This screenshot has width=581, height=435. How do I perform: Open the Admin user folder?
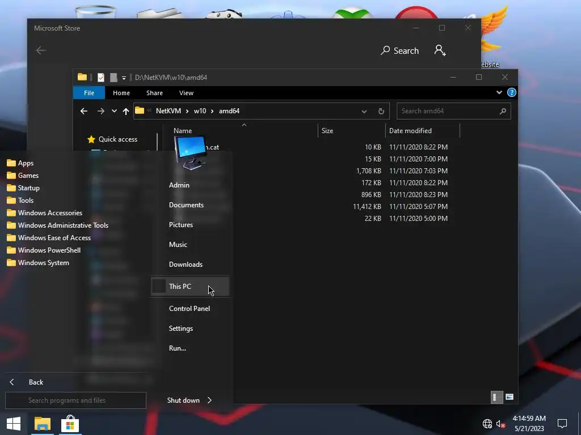coord(179,185)
